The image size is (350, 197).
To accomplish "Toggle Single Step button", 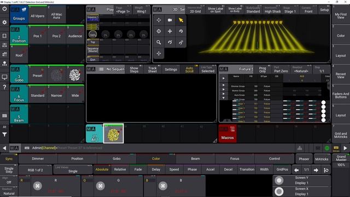I will (9, 170).
